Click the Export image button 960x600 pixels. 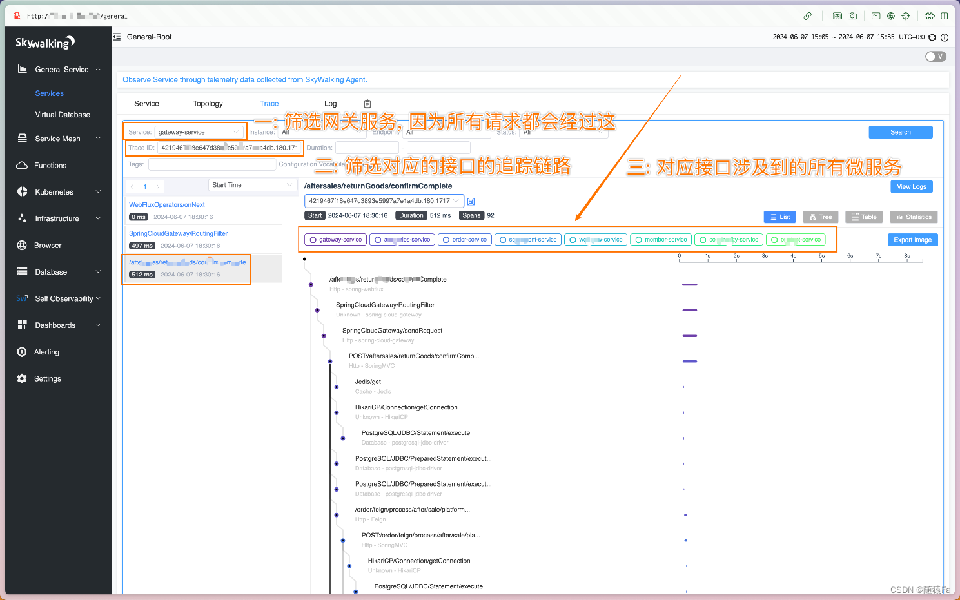pyautogui.click(x=913, y=240)
